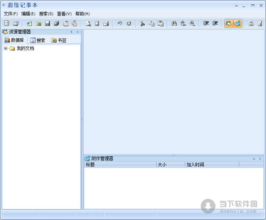Click the last toolbar icon after the padlock
Viewport: 266px width, 220px height.
[x=260, y=23]
